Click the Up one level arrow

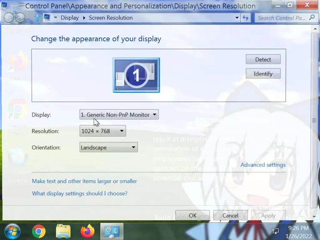pos(37,17)
